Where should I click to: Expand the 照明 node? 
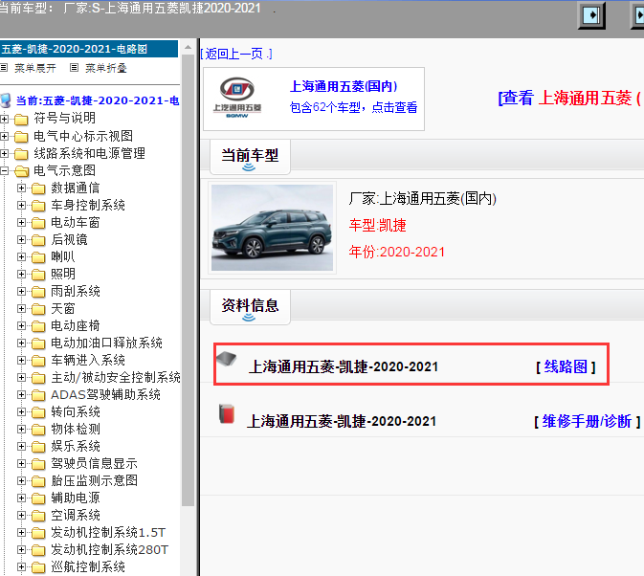pyautogui.click(x=21, y=275)
